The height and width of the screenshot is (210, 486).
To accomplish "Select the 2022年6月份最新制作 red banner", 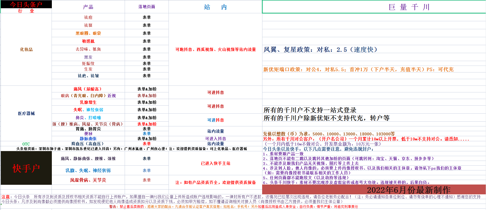I will click(x=374, y=190).
